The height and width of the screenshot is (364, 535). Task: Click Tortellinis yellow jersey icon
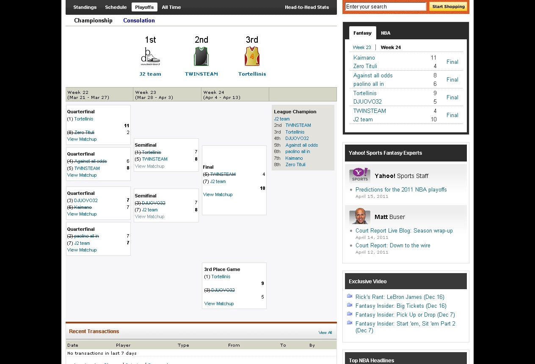(x=252, y=57)
